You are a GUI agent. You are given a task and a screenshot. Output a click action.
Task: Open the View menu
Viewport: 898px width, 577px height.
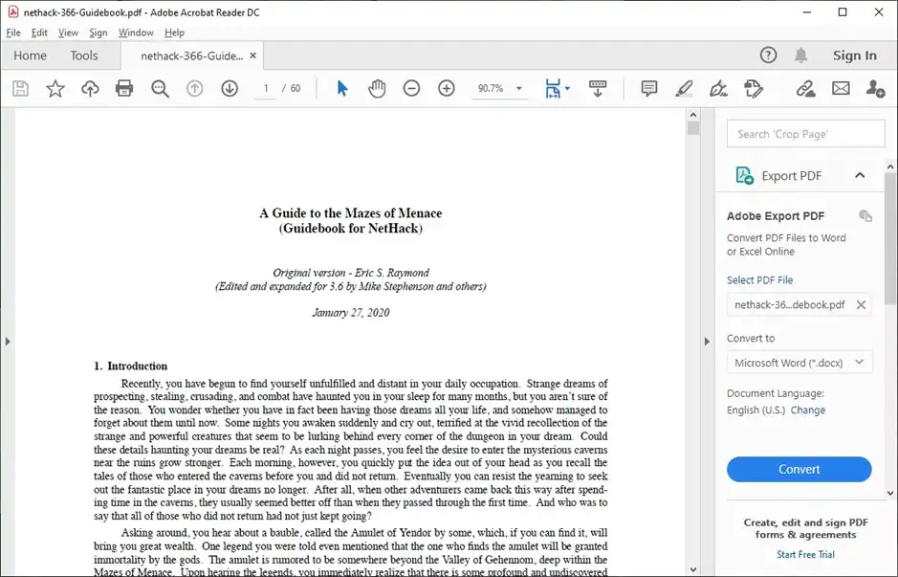68,33
